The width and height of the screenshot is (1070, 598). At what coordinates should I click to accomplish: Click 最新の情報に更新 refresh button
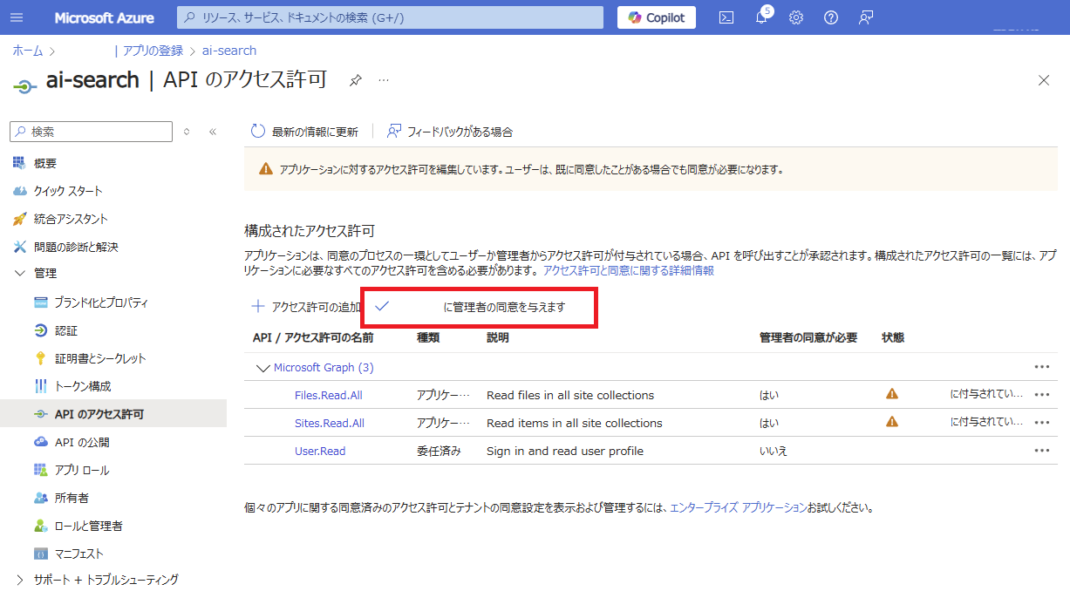[304, 132]
